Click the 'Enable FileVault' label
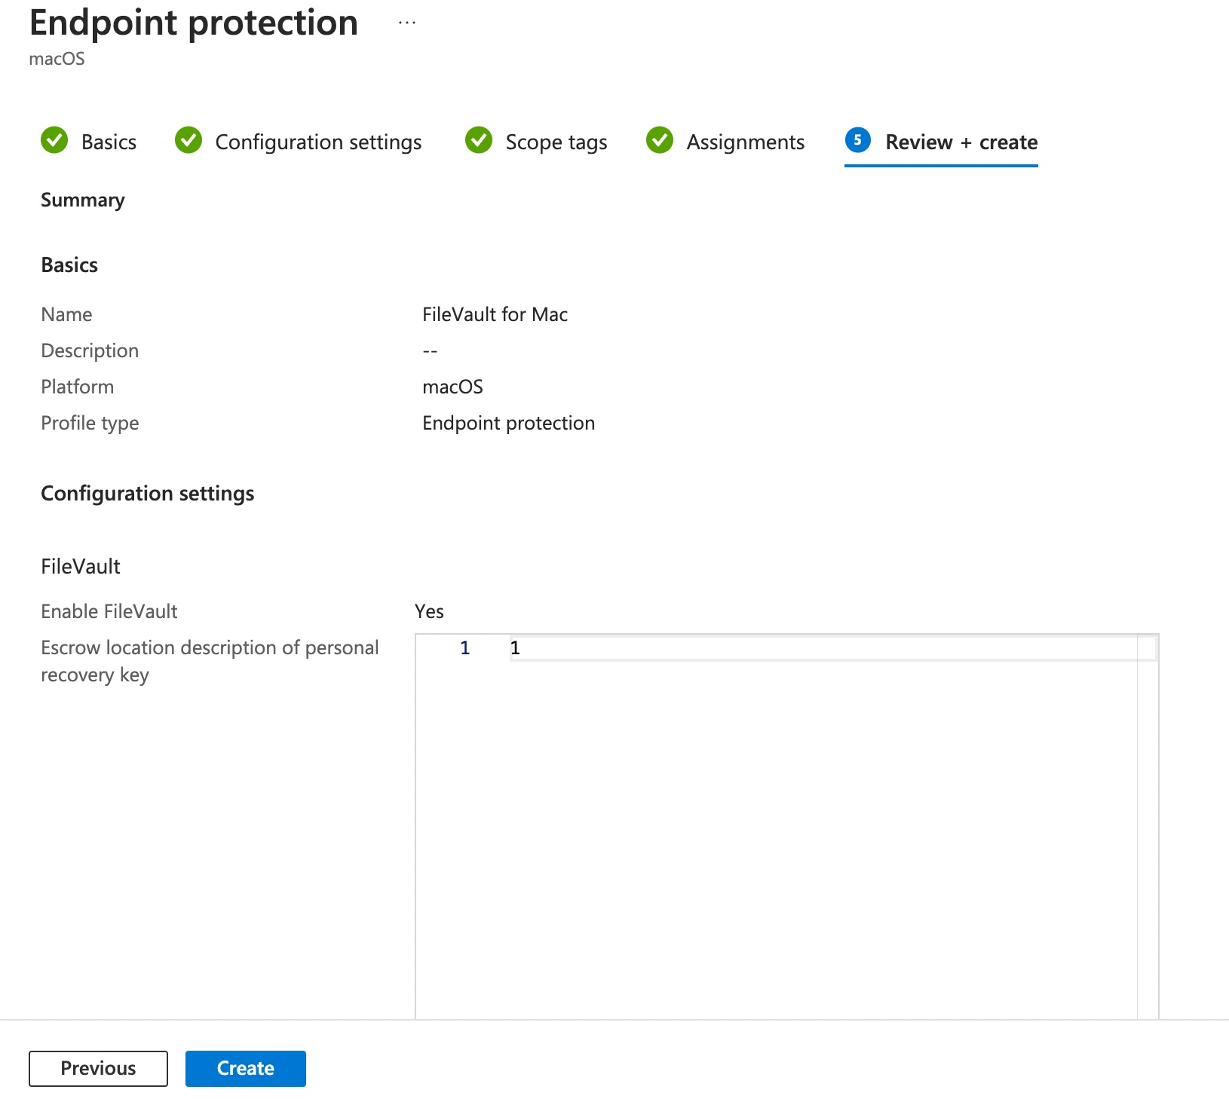Viewport: 1229px width, 1108px height. pos(109,611)
